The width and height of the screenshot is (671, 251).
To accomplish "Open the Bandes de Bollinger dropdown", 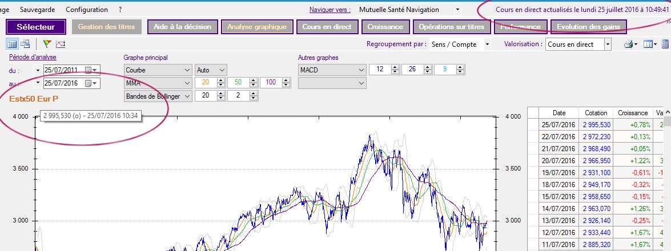I will [187, 96].
